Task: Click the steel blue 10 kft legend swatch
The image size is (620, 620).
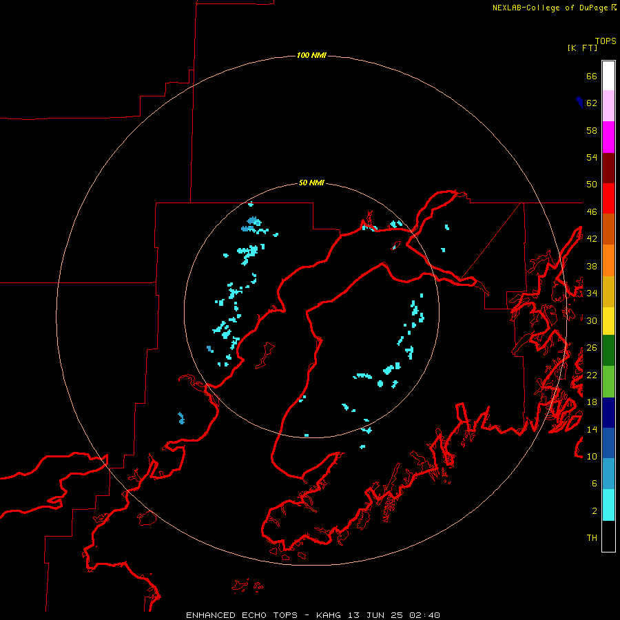Action: coord(608,474)
